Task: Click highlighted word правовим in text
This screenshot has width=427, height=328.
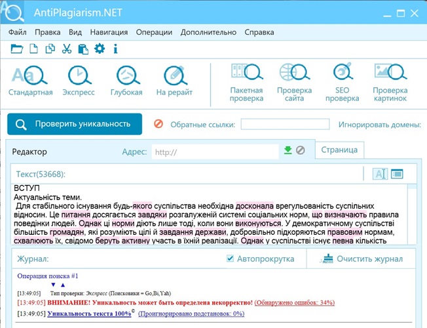Action: [x=344, y=232]
